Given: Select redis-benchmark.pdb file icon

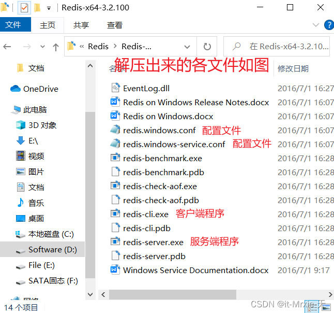Looking at the screenshot, I should coord(115,172).
